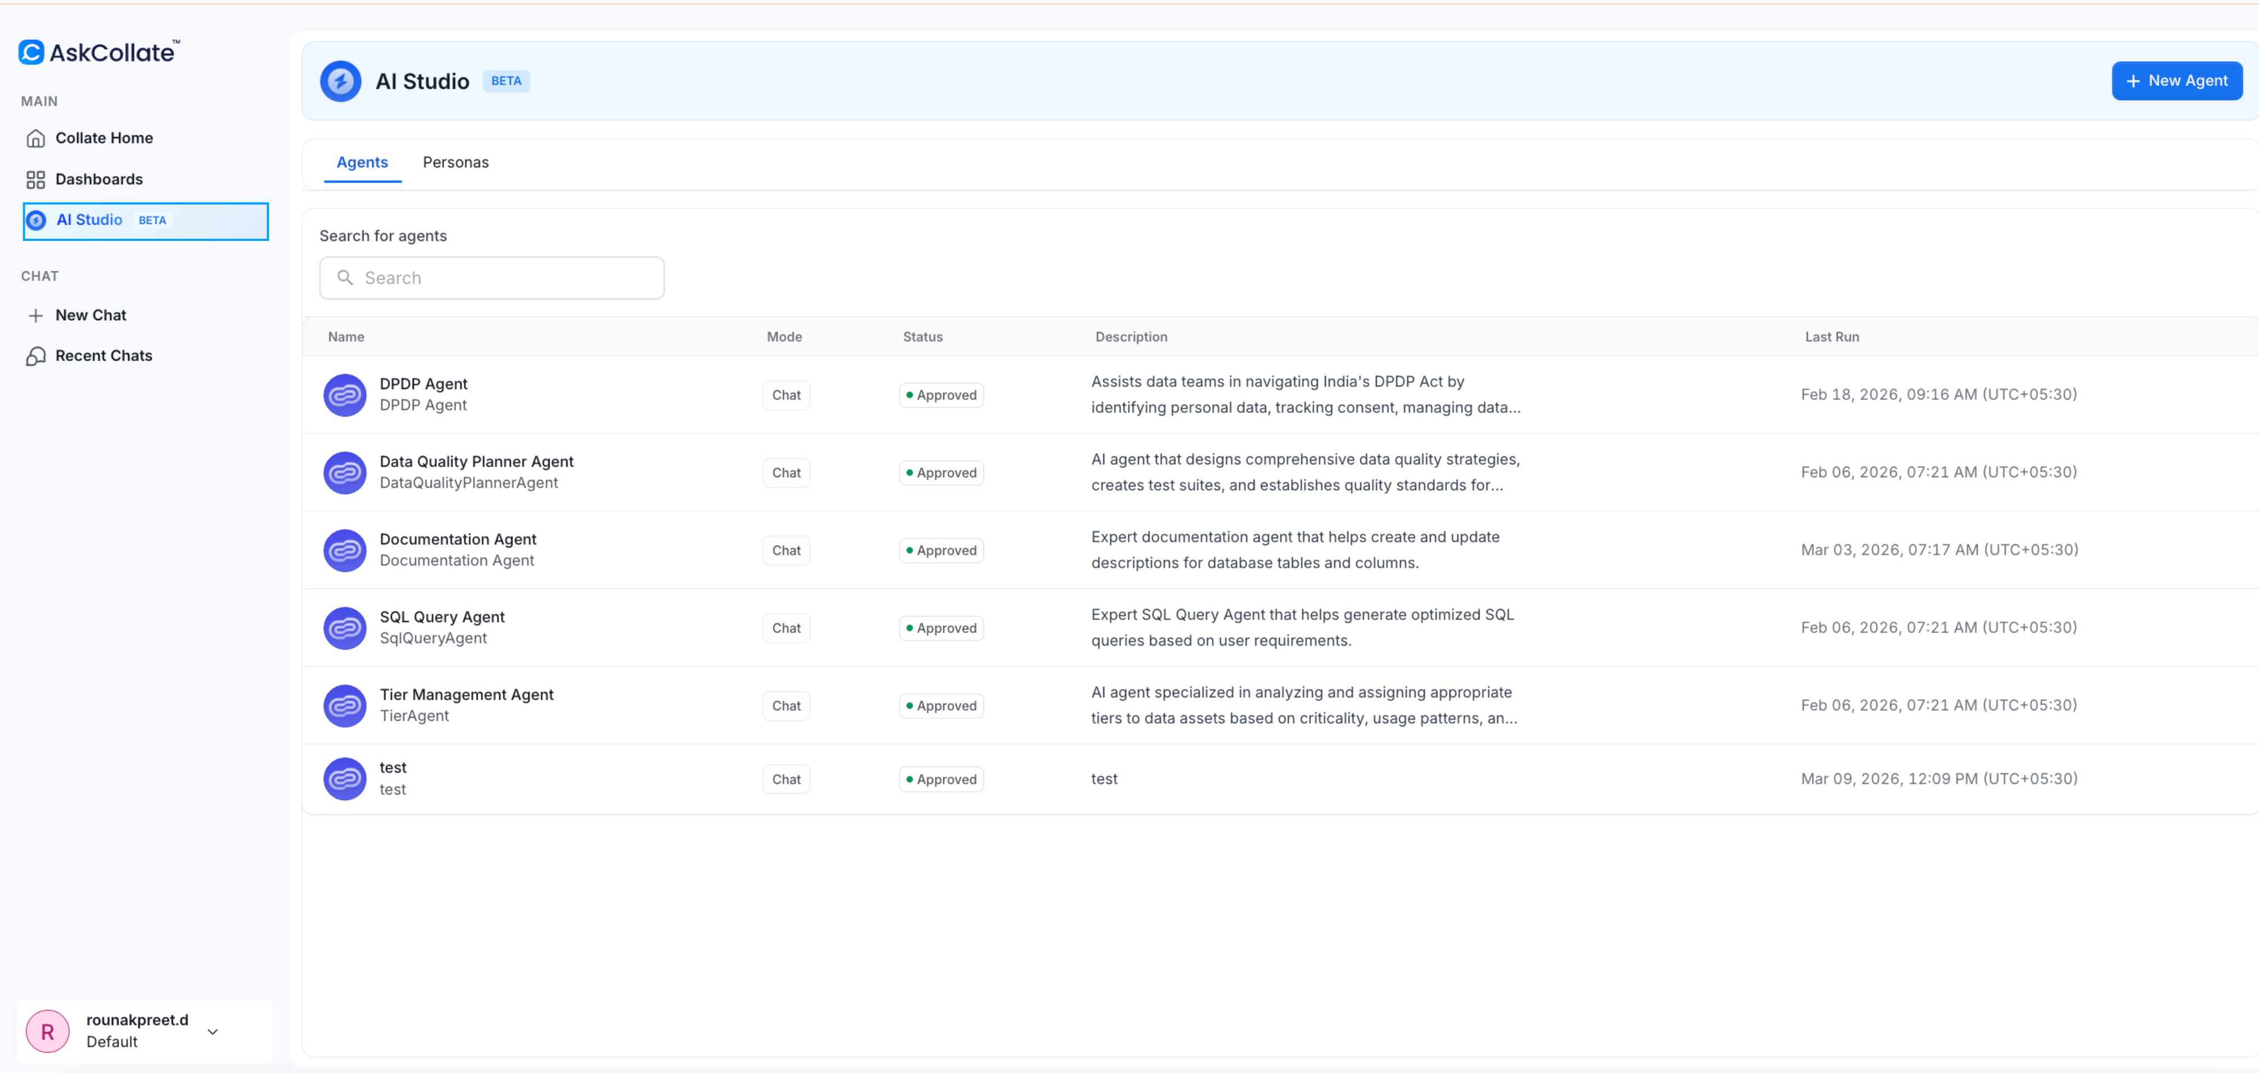The height and width of the screenshot is (1073, 2259).
Task: Click the Approved status badge for test agent
Action: tap(940, 778)
